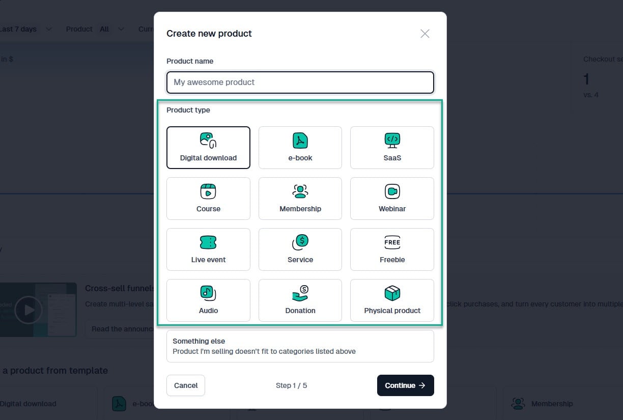623x420 pixels.
Task: Choose the Service dollar icon
Action: tap(300, 242)
